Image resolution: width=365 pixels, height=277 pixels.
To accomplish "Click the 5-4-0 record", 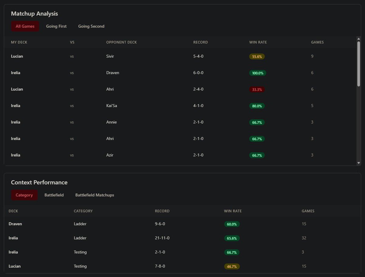I will pos(198,56).
